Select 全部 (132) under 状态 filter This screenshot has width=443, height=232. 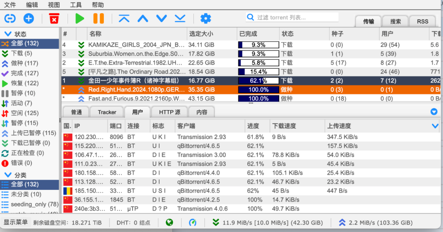(30, 43)
